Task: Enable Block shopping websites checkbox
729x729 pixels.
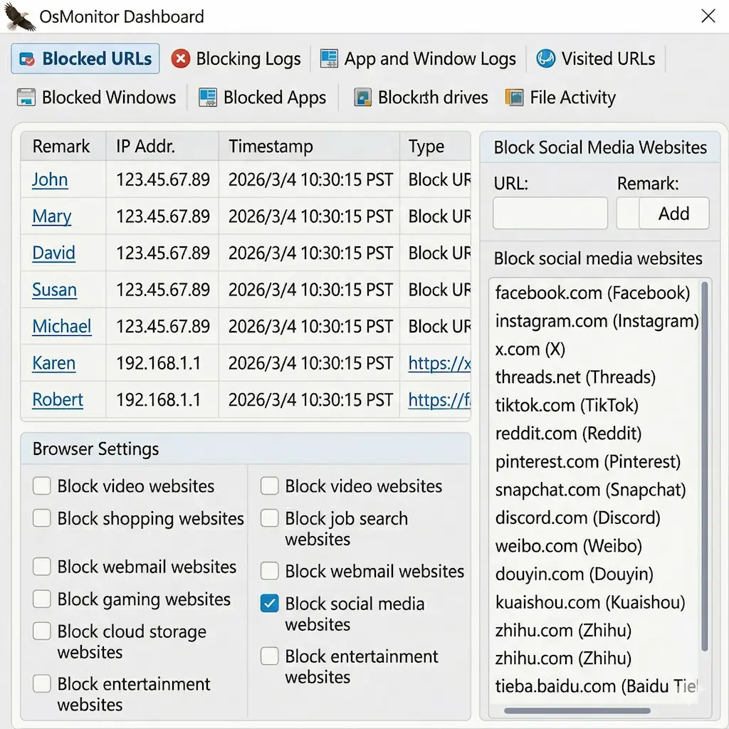Action: (x=42, y=519)
